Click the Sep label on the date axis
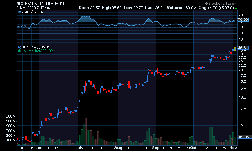Image resolution: width=252 pixels, height=151 pixels. pos(156,148)
